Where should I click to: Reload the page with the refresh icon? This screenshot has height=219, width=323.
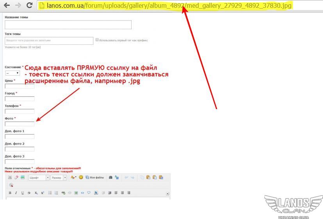coord(29,5)
